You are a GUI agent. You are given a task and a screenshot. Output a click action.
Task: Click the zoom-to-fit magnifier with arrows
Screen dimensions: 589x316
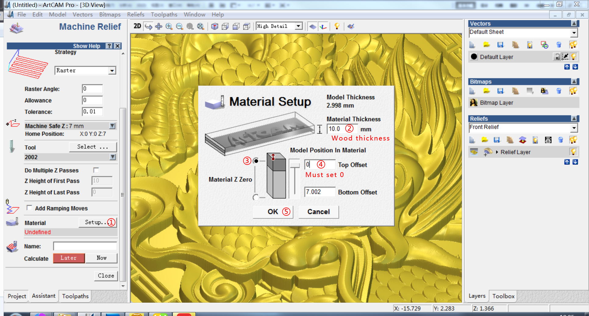pos(200,27)
